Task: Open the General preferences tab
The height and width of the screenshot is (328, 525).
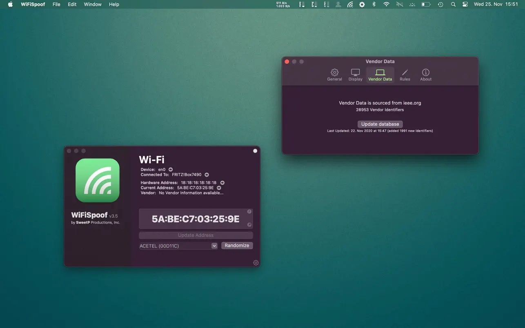Action: (334, 75)
